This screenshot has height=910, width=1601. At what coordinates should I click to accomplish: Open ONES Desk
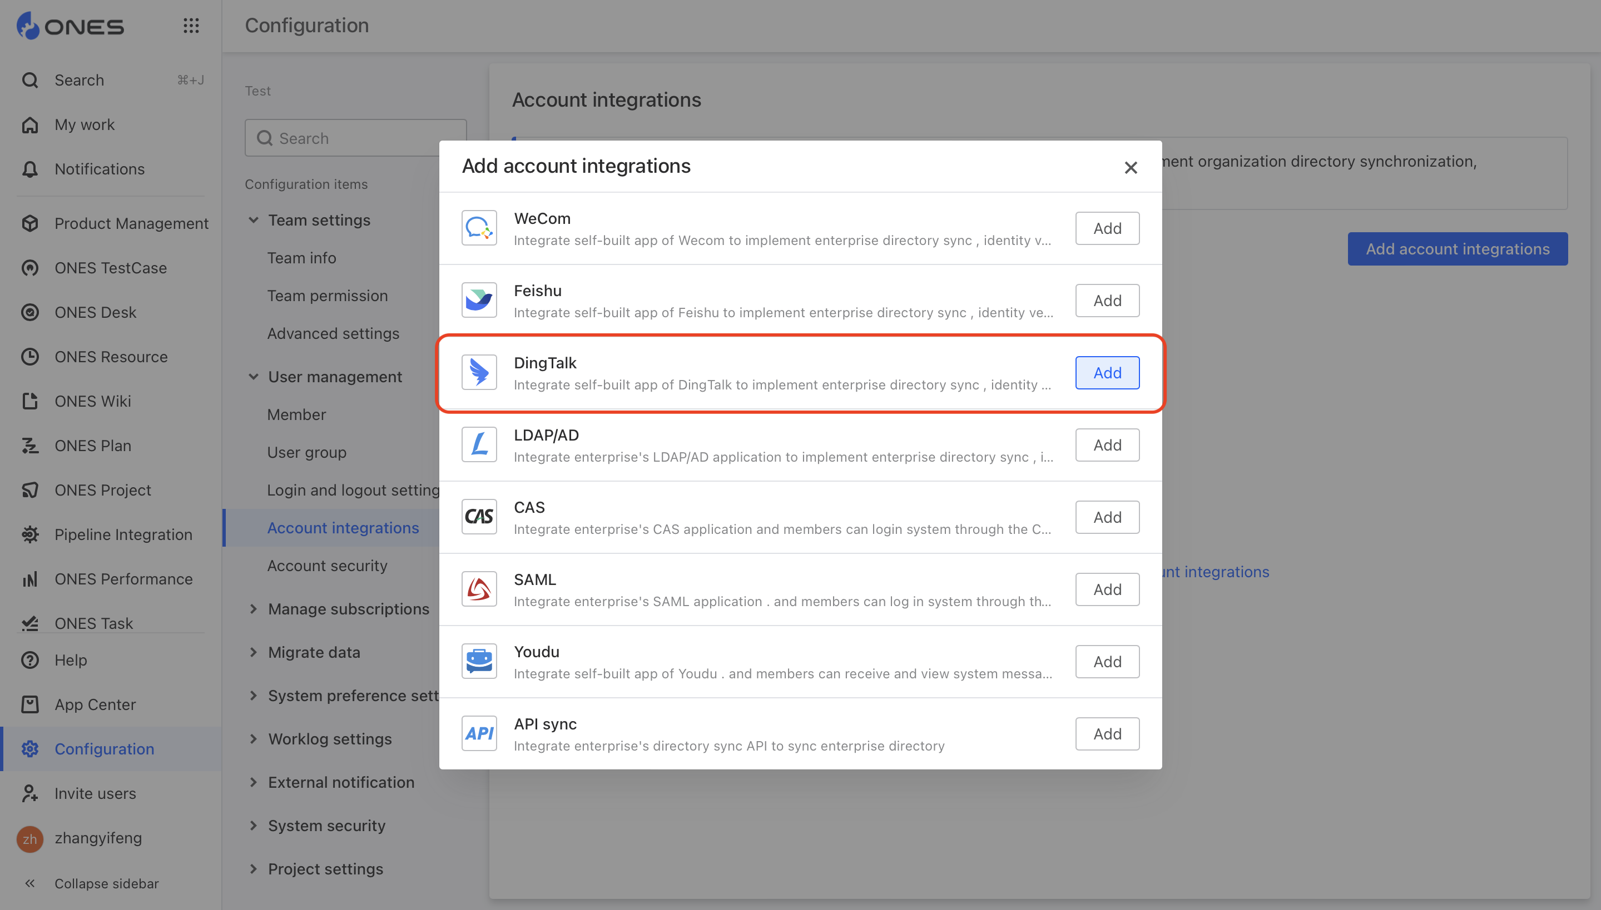click(95, 312)
